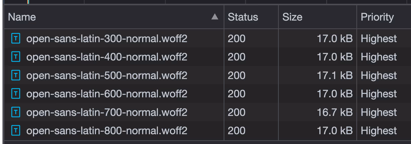Click the orange marker in the timeline overview
Image resolution: width=411 pixels, height=144 pixels.
(x=28, y=2)
